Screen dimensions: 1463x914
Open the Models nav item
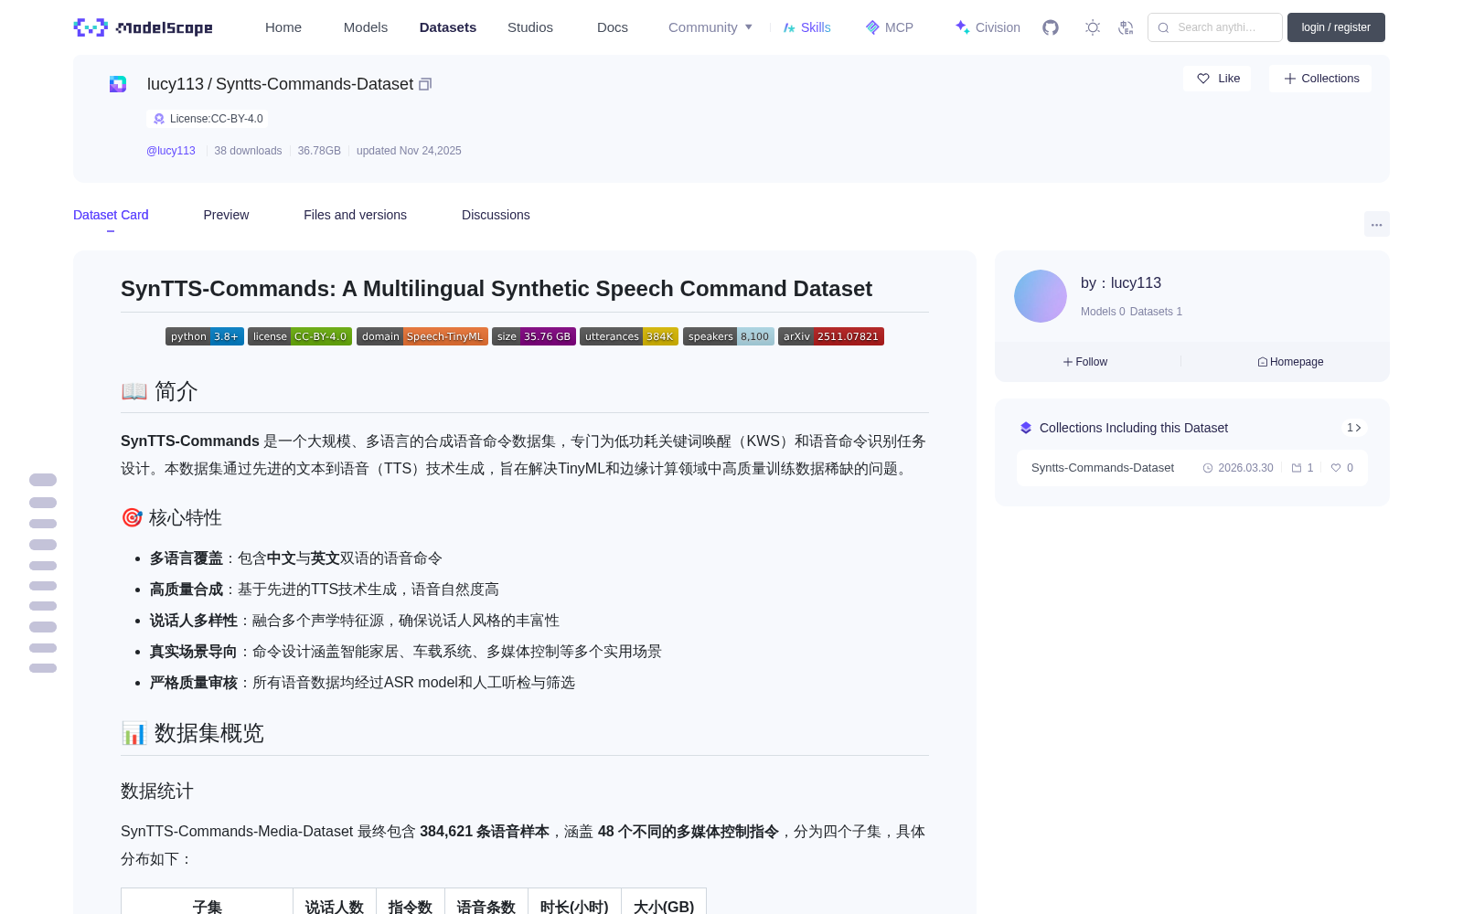(366, 27)
